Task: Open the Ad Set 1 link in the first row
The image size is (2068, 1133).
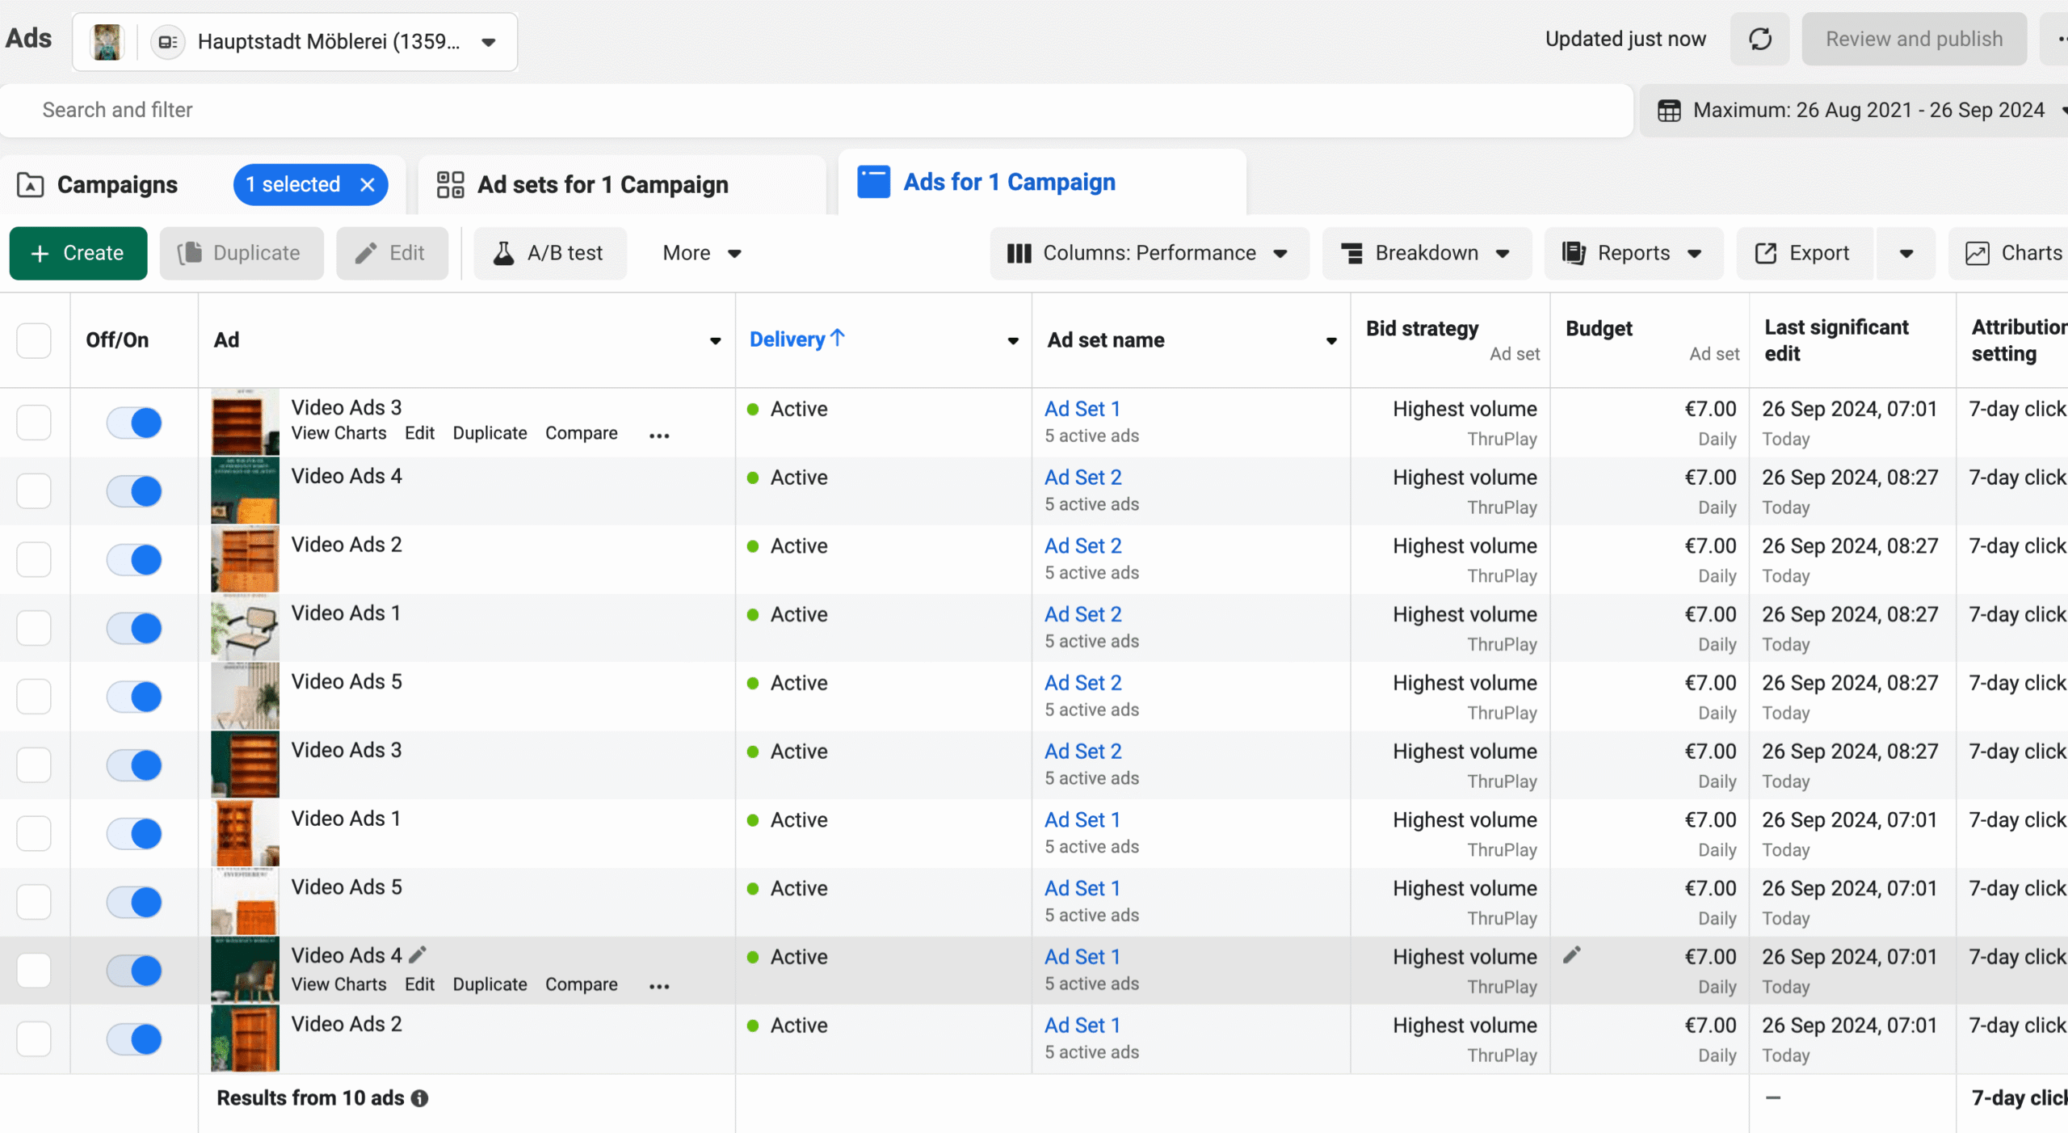Action: [1082, 408]
